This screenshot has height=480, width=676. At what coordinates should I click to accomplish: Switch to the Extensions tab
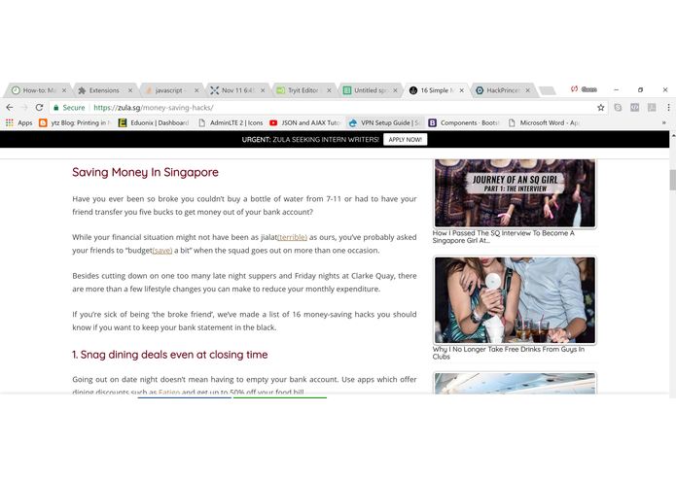tap(103, 90)
